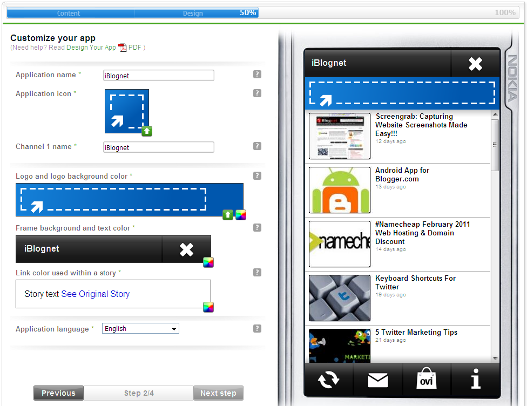Open link color picker for story text

[208, 307]
